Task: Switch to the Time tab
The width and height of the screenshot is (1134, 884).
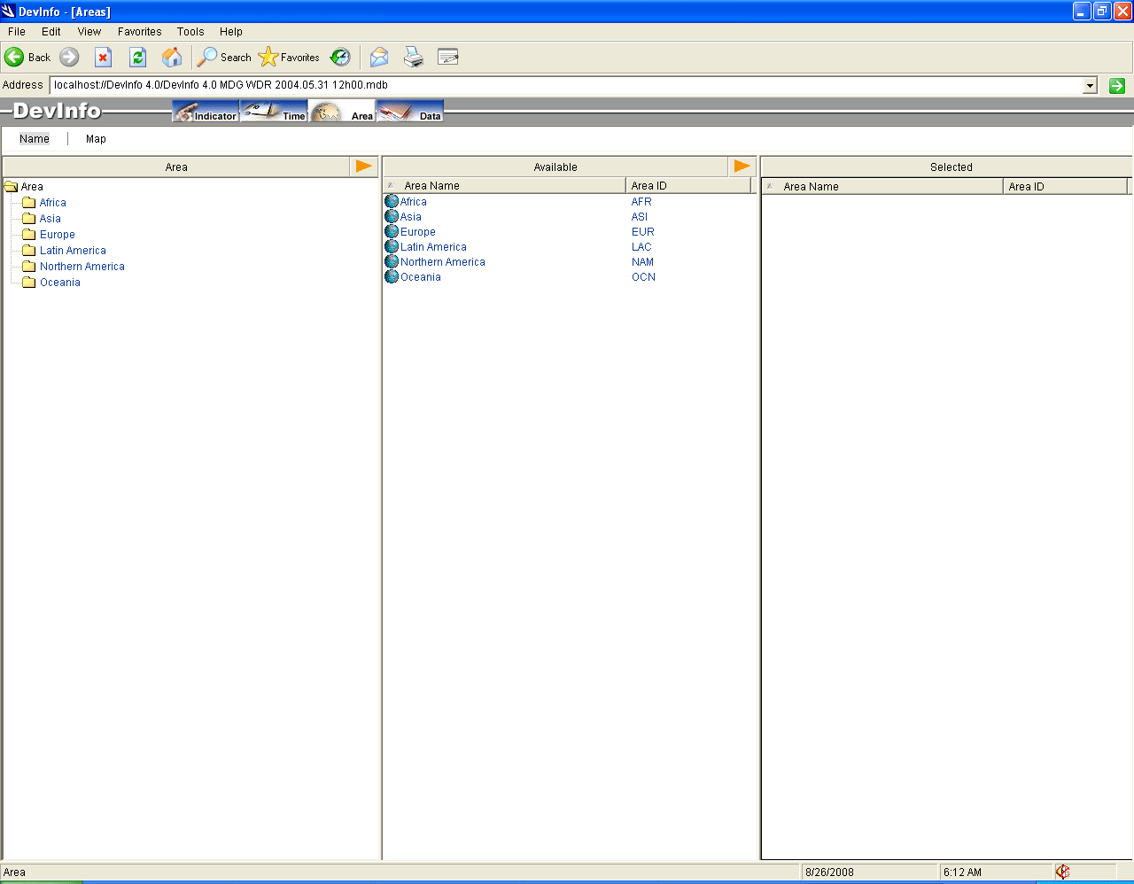Action: point(274,112)
